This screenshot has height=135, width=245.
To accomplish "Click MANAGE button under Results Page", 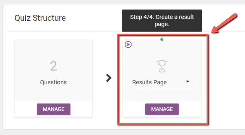I will [162, 109].
